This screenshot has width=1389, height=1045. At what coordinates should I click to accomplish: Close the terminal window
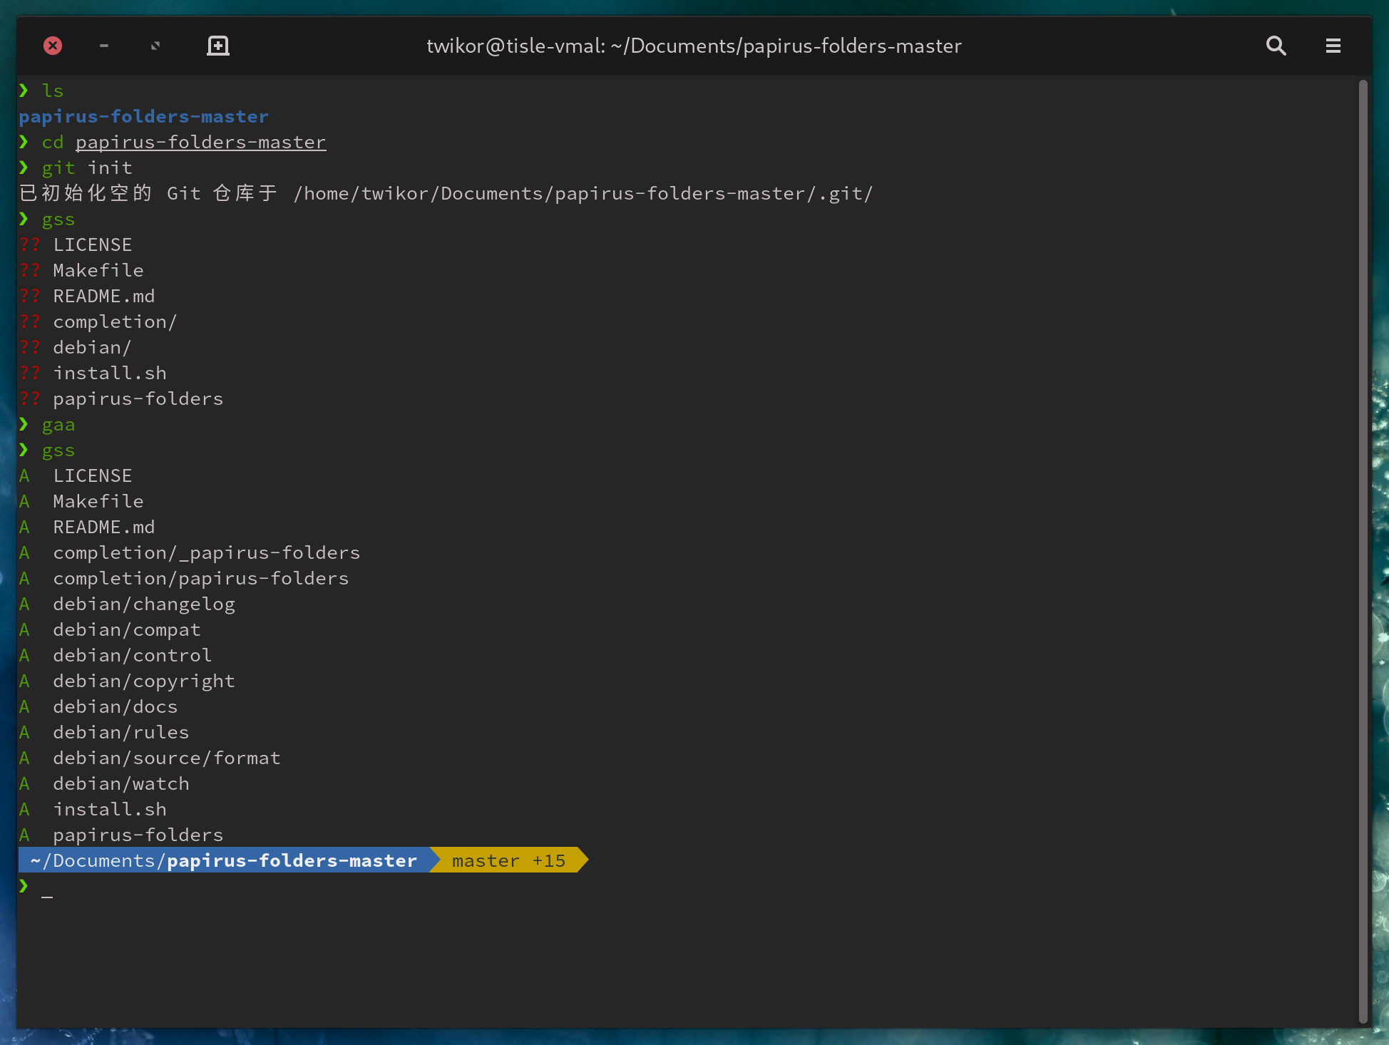(x=53, y=46)
